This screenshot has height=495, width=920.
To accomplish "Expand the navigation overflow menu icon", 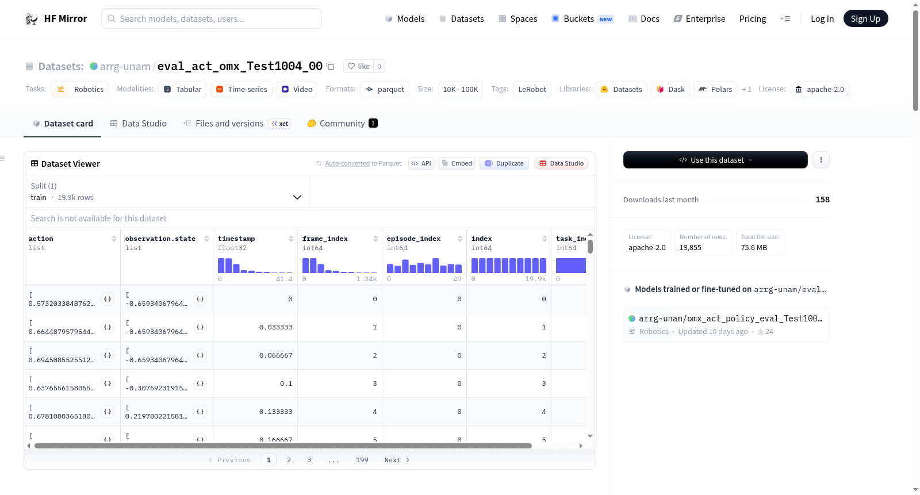I will (785, 19).
